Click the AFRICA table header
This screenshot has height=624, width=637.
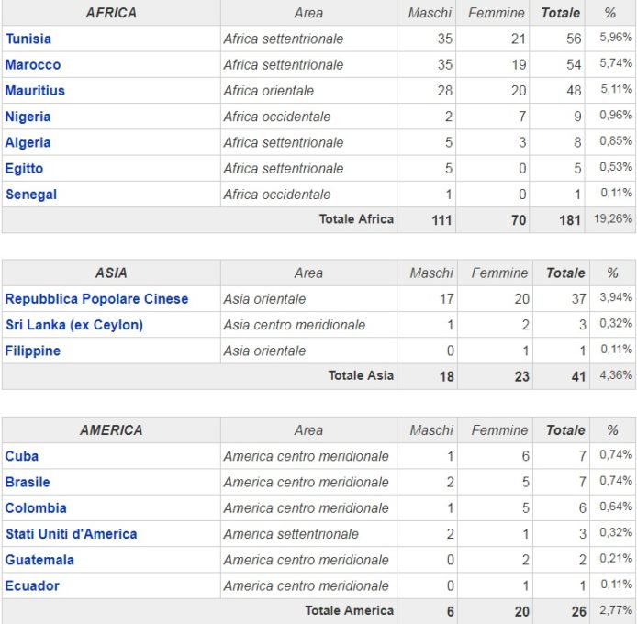[x=111, y=13]
